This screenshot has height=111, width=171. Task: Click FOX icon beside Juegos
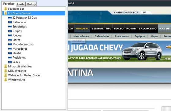point(10,35)
